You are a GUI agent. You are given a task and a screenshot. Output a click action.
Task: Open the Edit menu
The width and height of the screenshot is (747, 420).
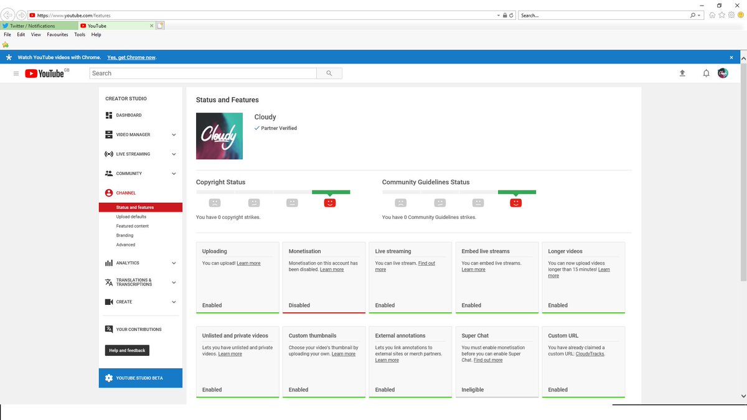point(21,35)
